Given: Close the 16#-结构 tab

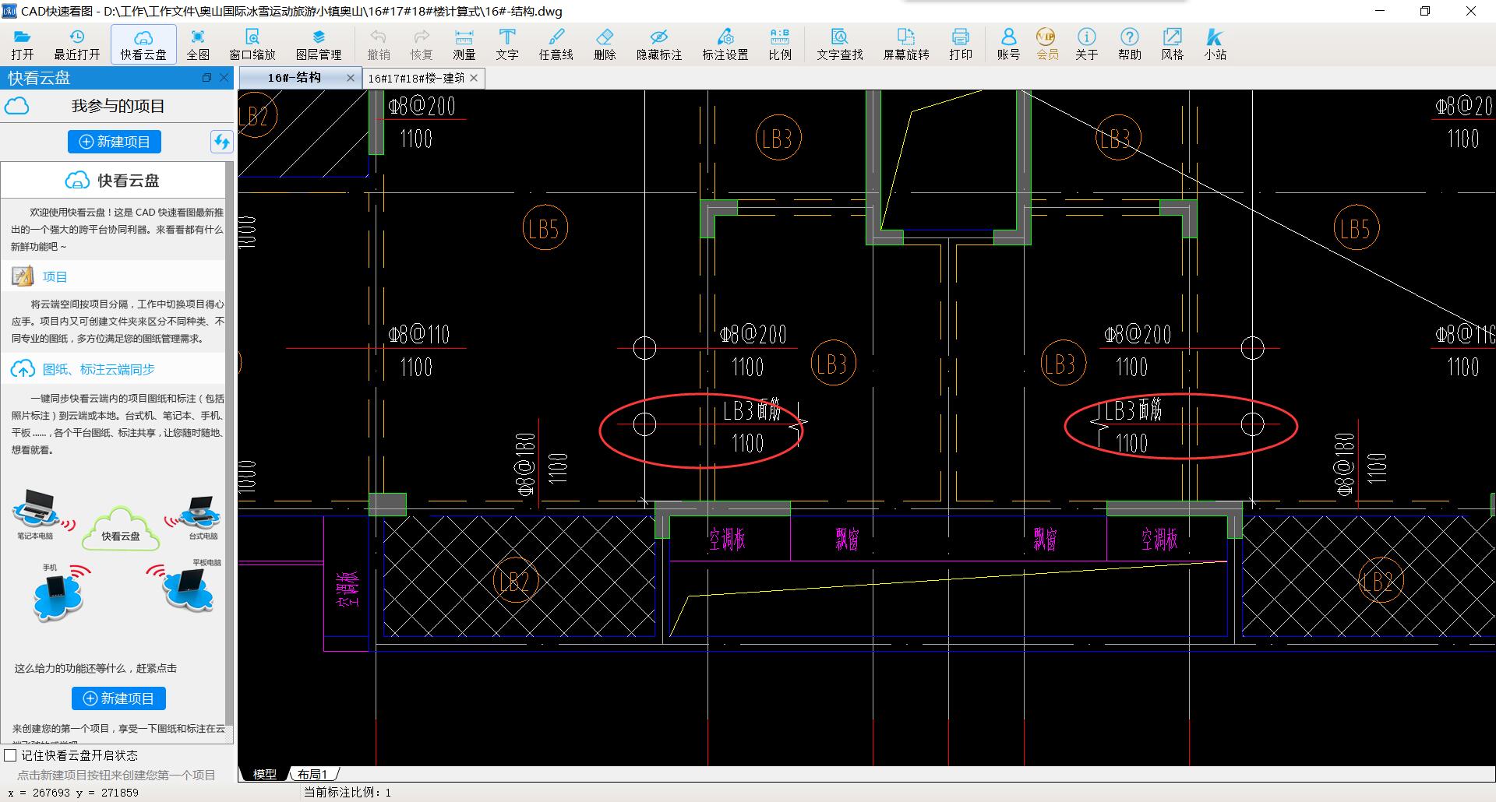Looking at the screenshot, I should point(351,78).
